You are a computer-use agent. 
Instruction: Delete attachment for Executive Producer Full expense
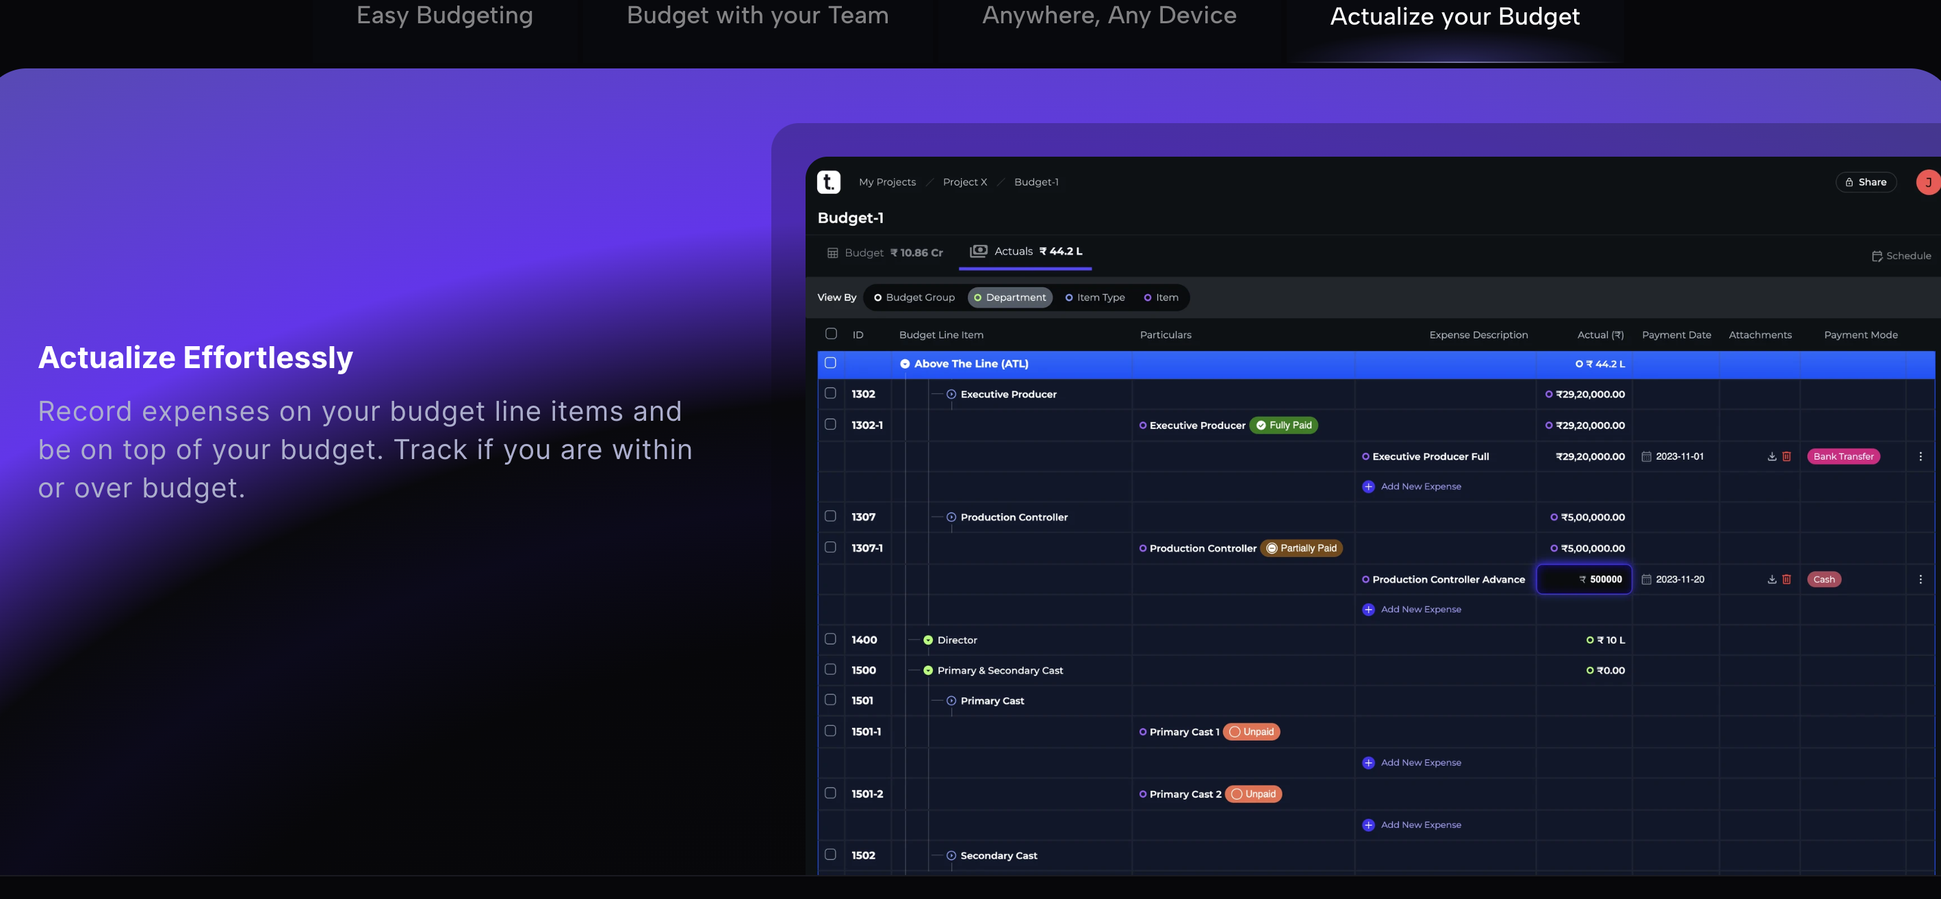(x=1786, y=456)
